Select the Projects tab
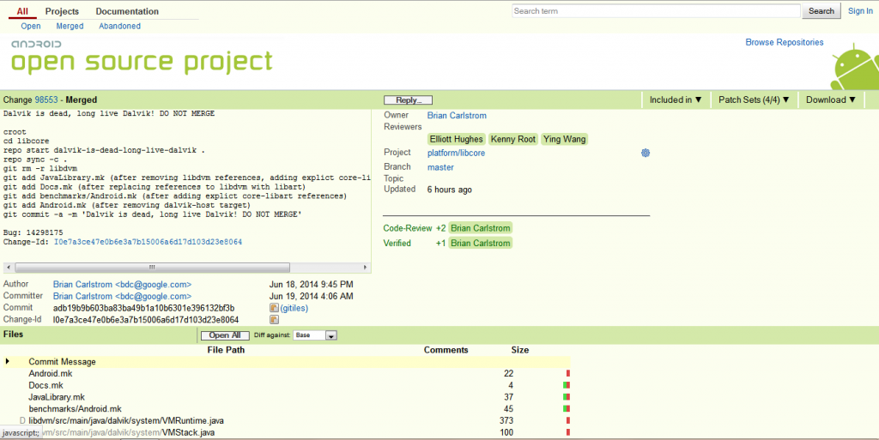Viewport: 879px width, 440px height. click(x=62, y=11)
